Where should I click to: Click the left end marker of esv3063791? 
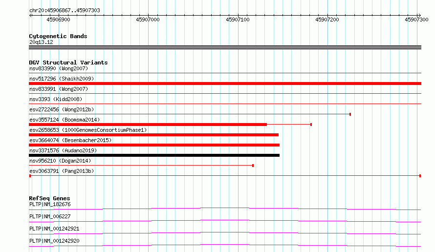pos(30,176)
